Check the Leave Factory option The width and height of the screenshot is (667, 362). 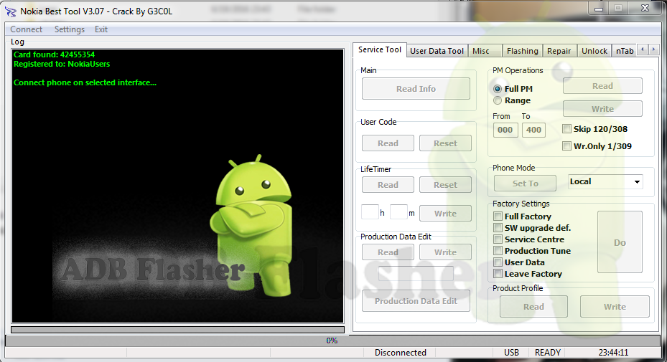point(498,274)
